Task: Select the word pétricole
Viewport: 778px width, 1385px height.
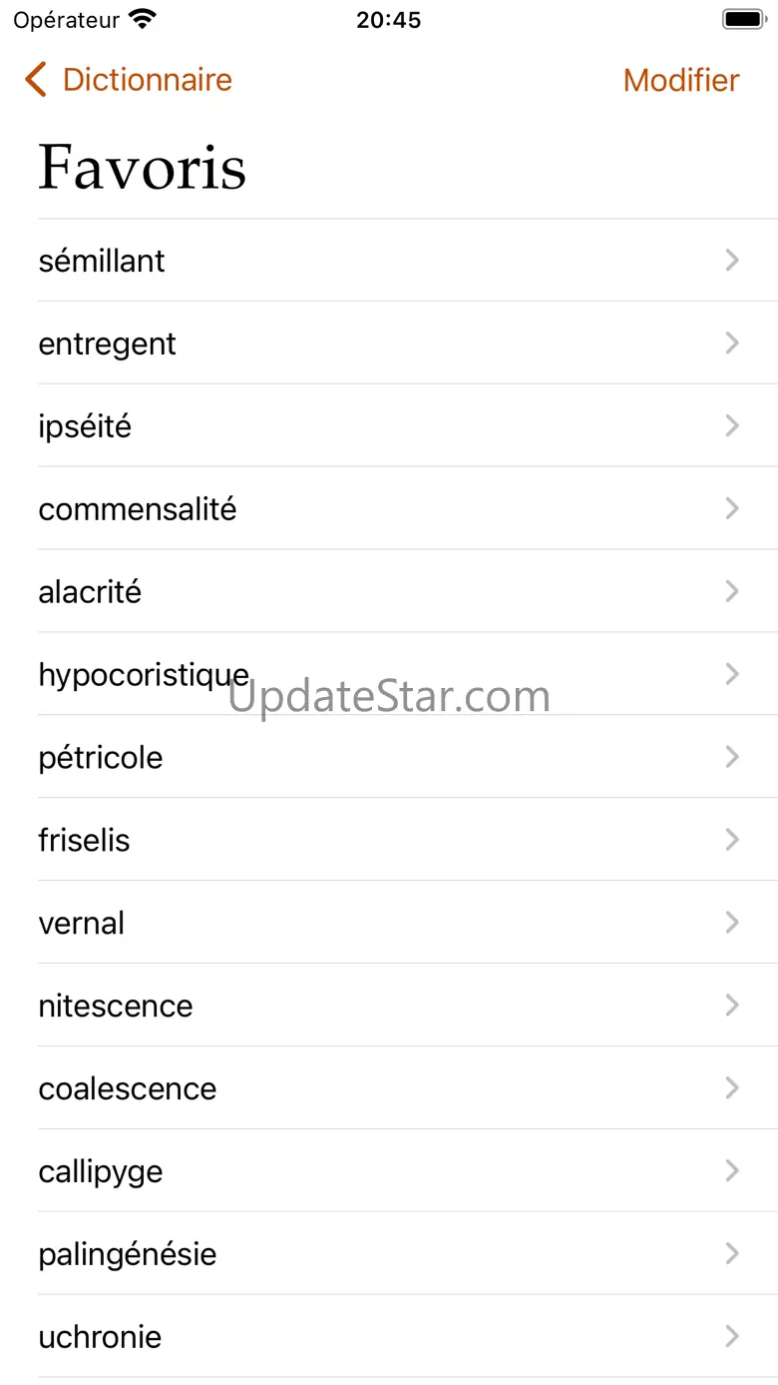Action: point(101,758)
